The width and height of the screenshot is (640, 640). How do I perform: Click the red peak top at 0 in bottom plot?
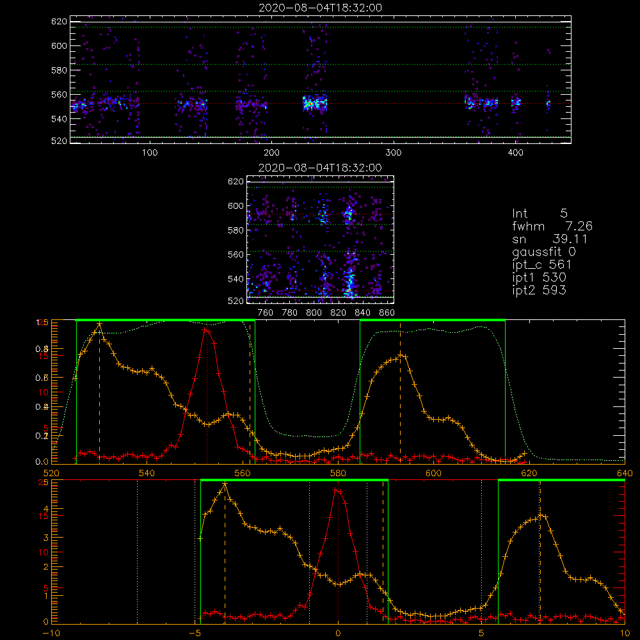(x=337, y=490)
